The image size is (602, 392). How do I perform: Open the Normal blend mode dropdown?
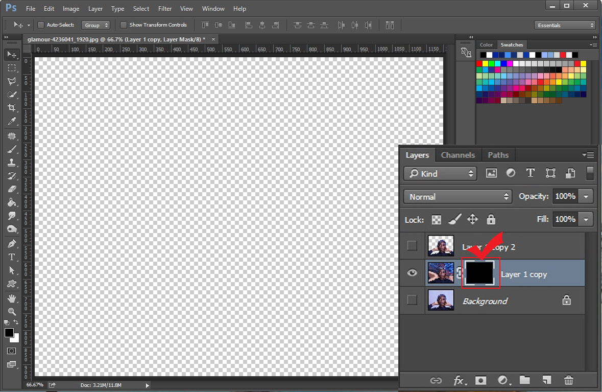click(x=457, y=196)
